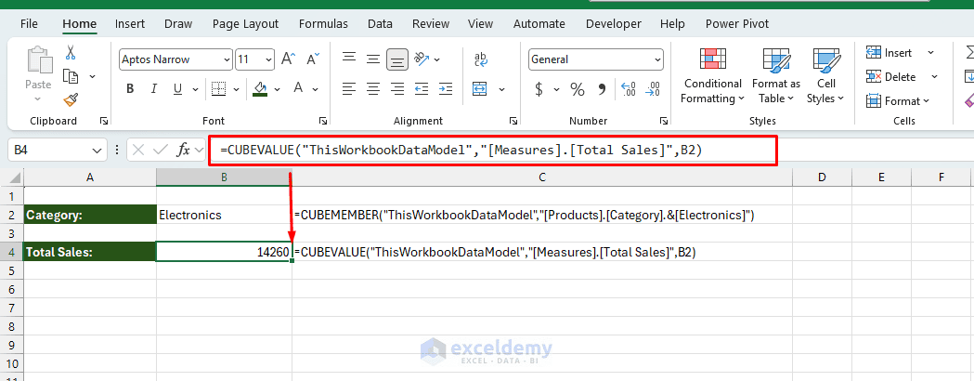Click the Insert cells icon
974x381 pixels.
(874, 53)
